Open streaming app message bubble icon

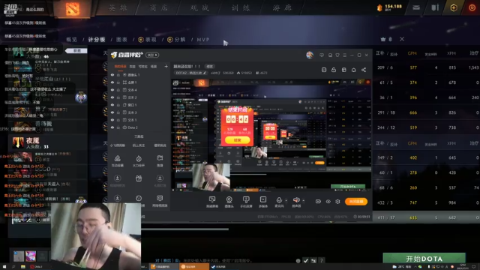[x=322, y=55]
